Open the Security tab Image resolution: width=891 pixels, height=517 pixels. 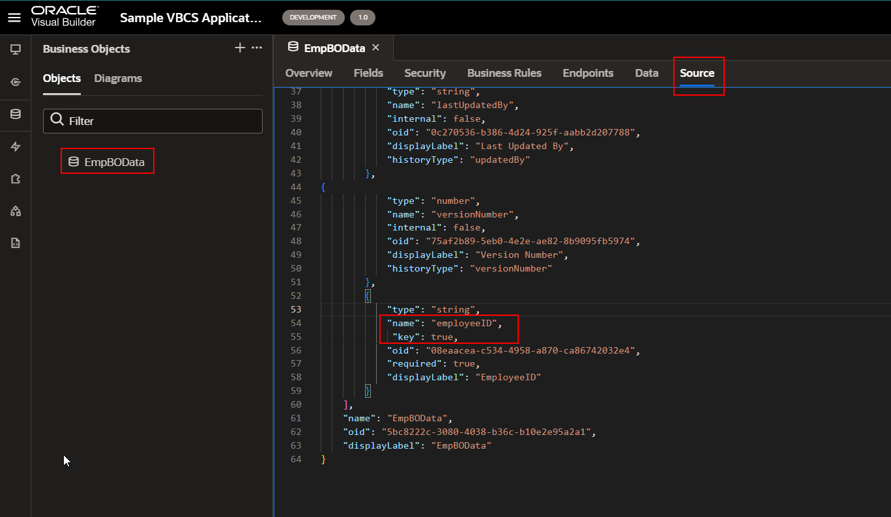425,73
